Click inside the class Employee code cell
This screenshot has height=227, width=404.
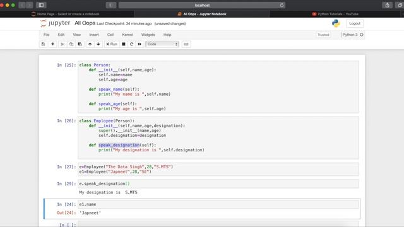[x=218, y=137]
